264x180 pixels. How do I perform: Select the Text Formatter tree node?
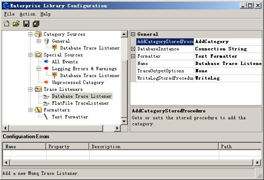[69, 117]
